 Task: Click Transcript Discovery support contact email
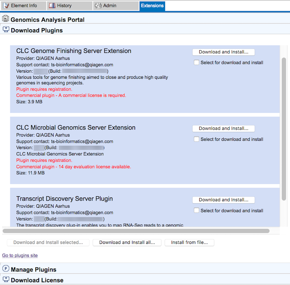pos(82,212)
